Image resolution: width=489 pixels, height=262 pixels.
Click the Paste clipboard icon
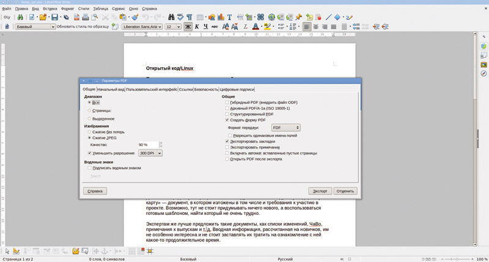tap(123, 17)
